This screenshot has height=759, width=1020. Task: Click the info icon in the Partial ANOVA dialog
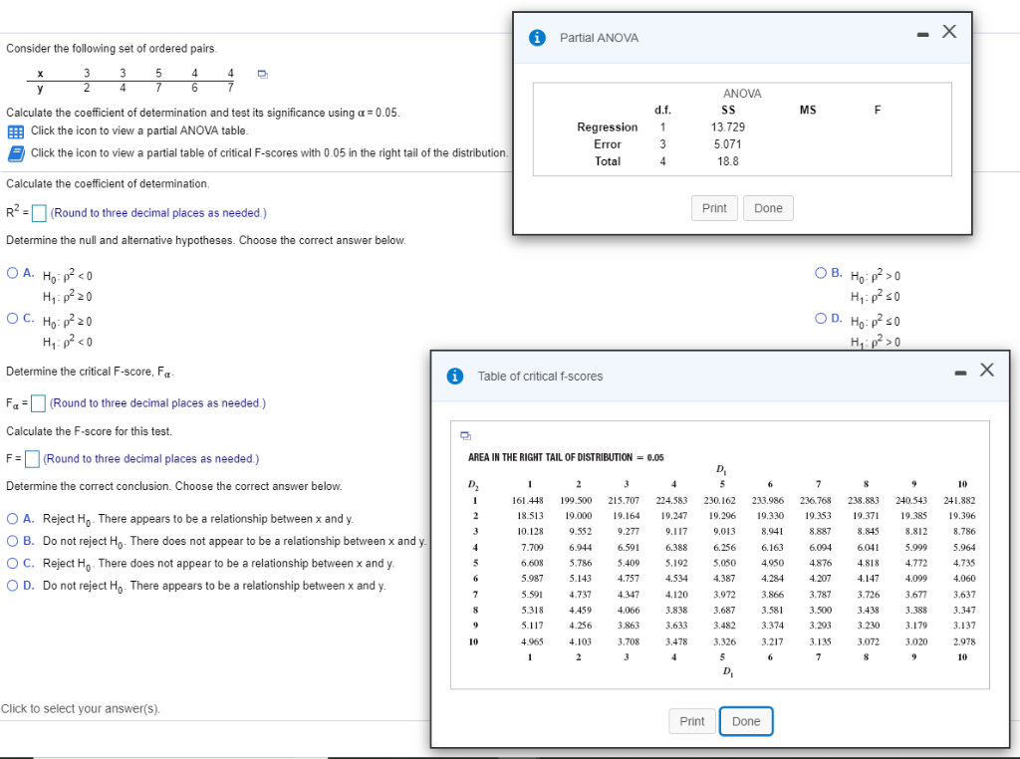pyautogui.click(x=537, y=37)
